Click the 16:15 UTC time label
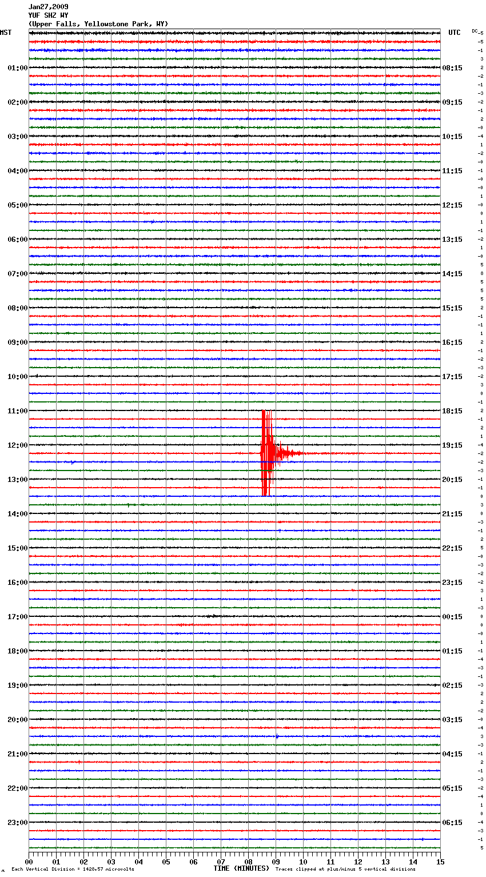This screenshot has height=877, width=486. [x=452, y=342]
